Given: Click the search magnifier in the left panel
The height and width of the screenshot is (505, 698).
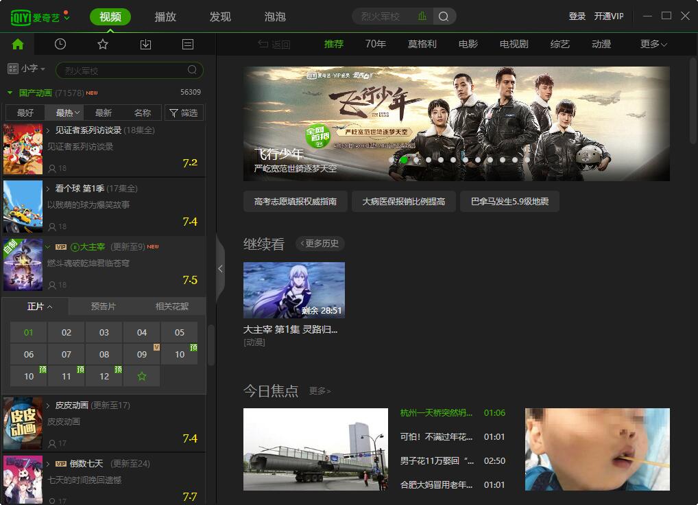Looking at the screenshot, I should tap(193, 69).
